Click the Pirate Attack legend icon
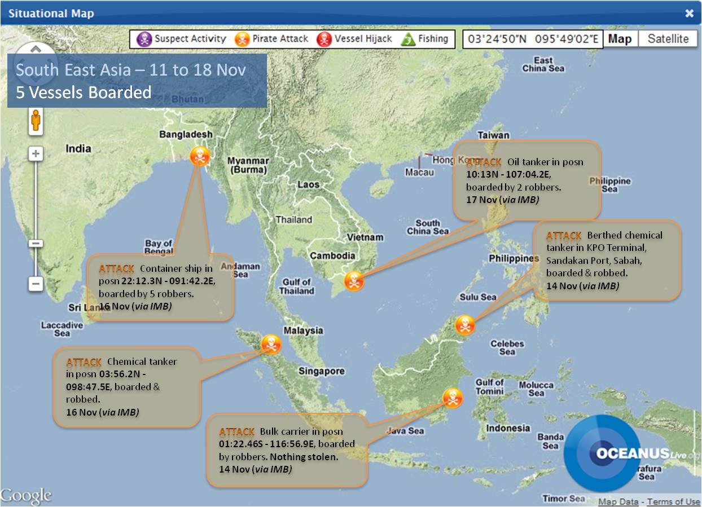 [x=242, y=39]
